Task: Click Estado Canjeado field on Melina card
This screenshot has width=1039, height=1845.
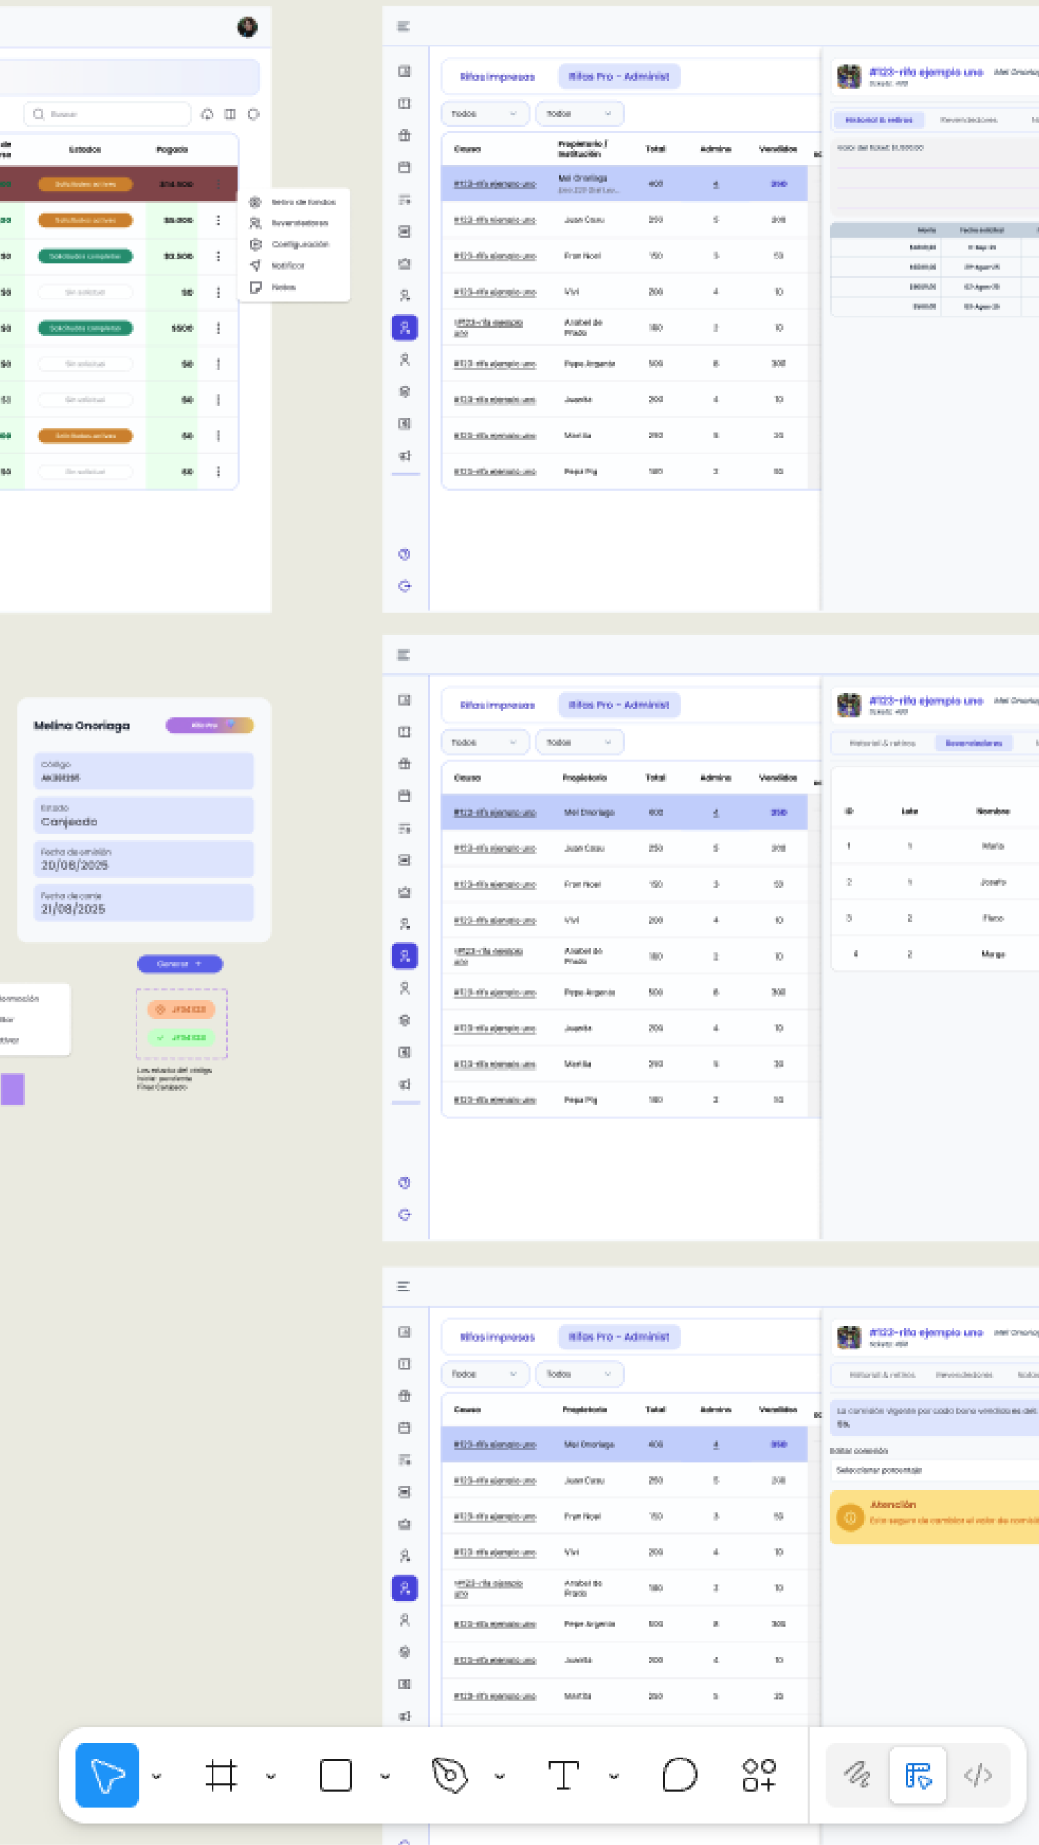Action: click(x=144, y=816)
